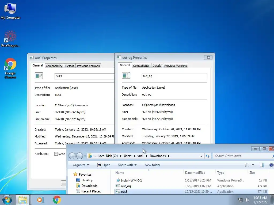Open the Share with dropdown menu
Viewport: 274px width, 205px height.
pos(127,165)
